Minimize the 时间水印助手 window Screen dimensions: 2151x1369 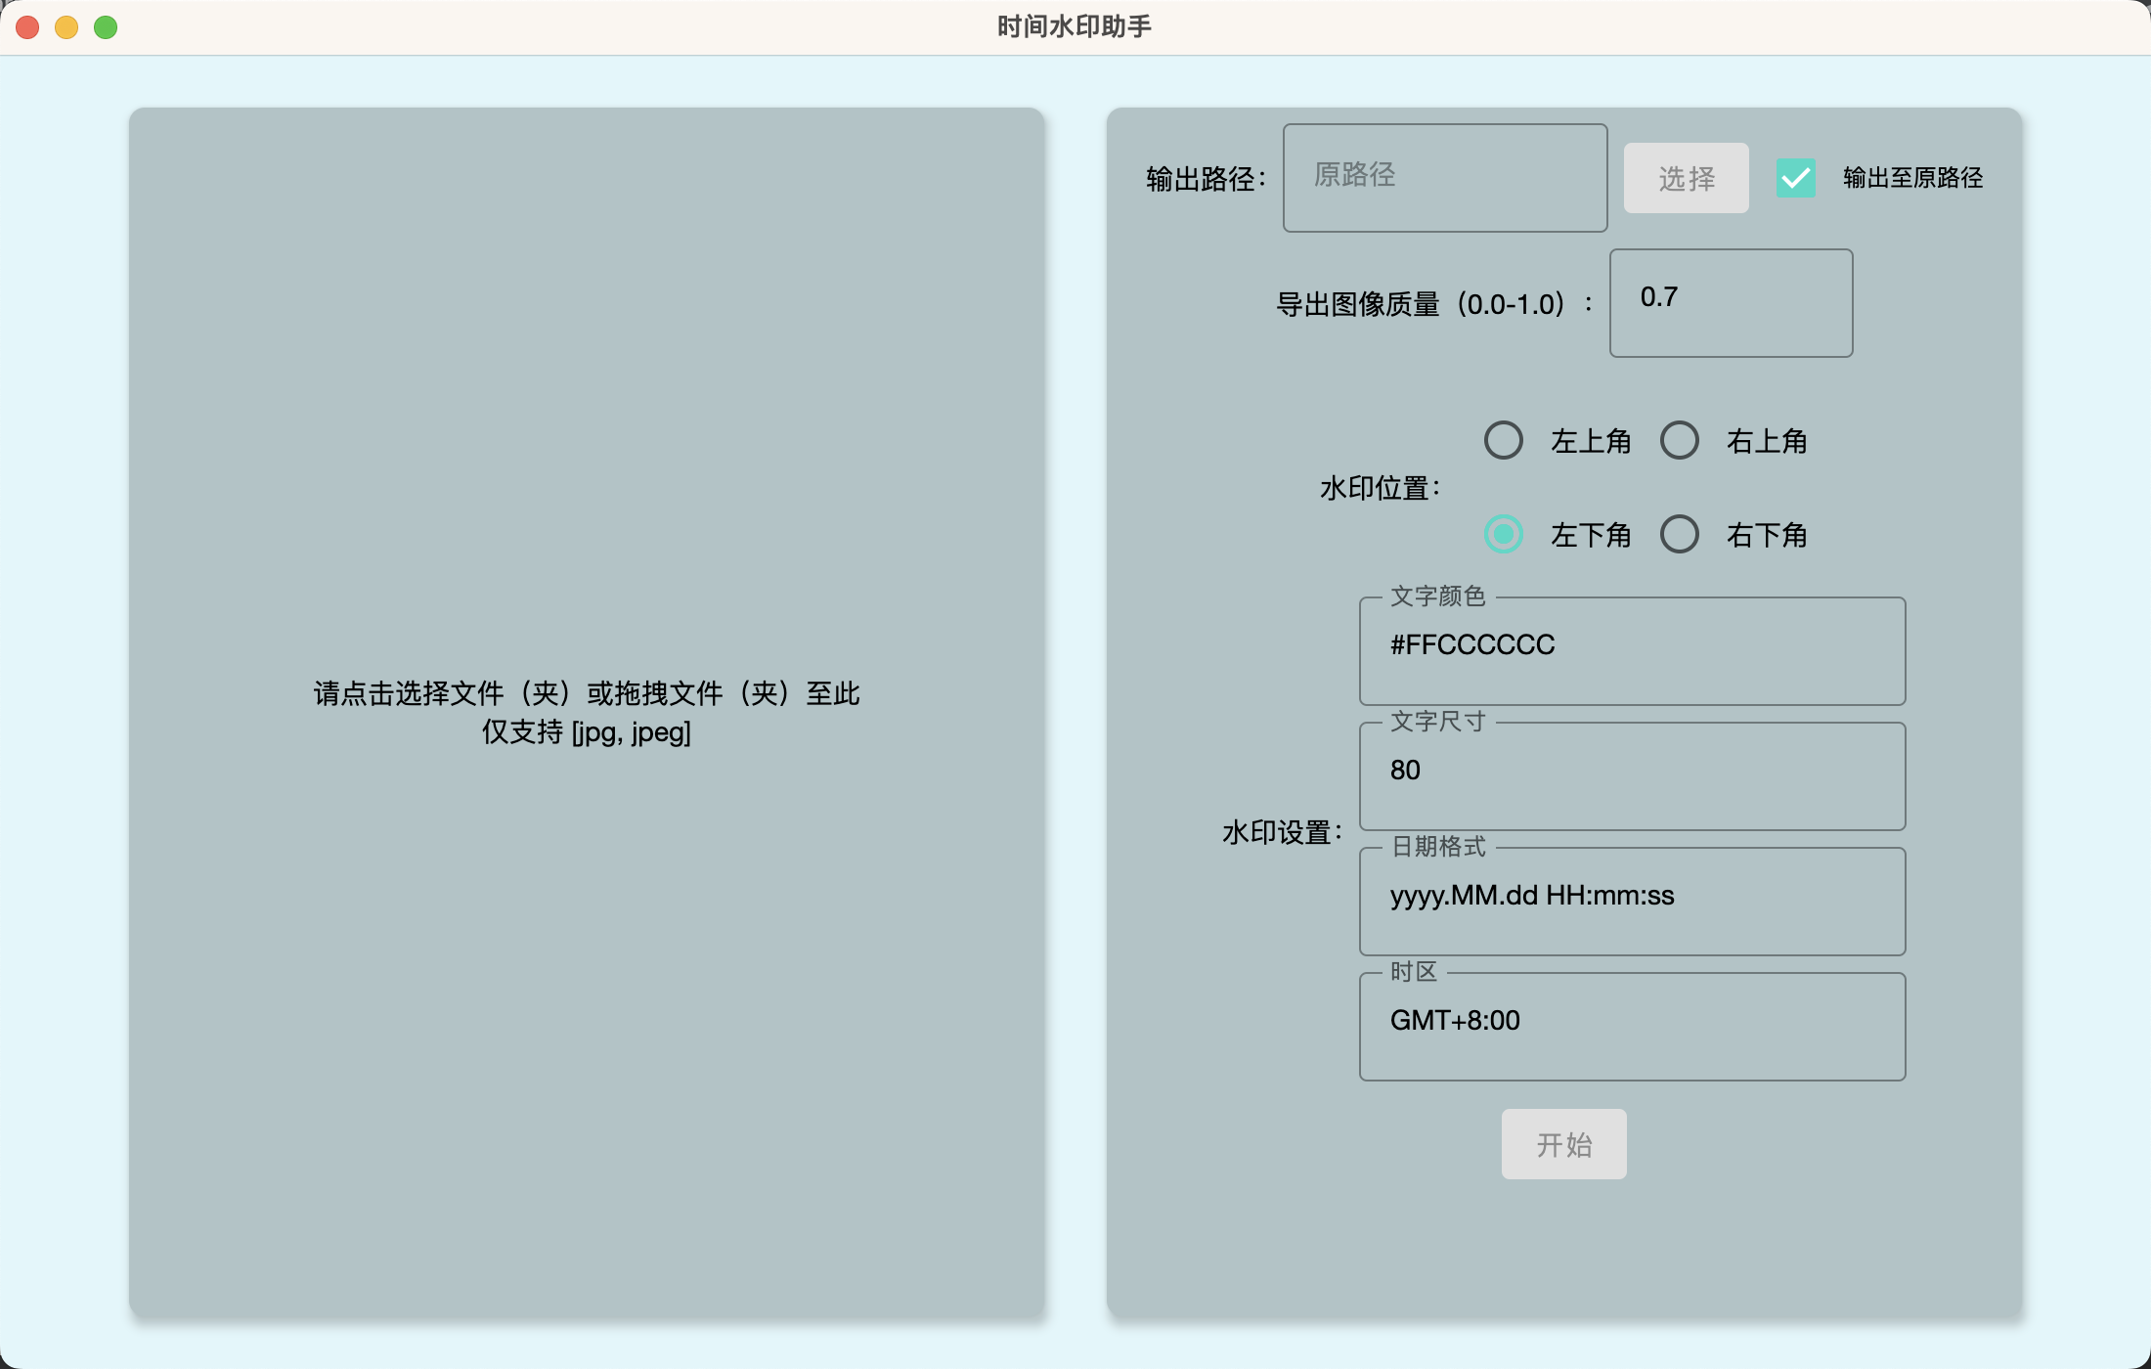(66, 27)
